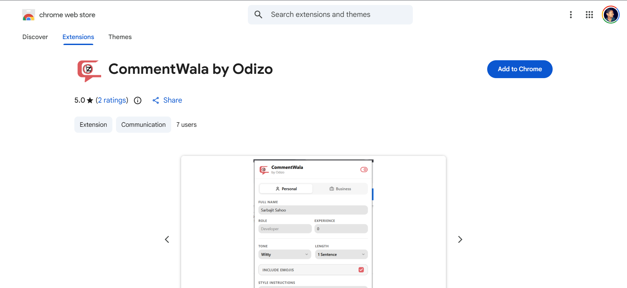Viewport: 627px width, 288px height.
Task: Click the search magnifier icon
Action: click(x=258, y=14)
